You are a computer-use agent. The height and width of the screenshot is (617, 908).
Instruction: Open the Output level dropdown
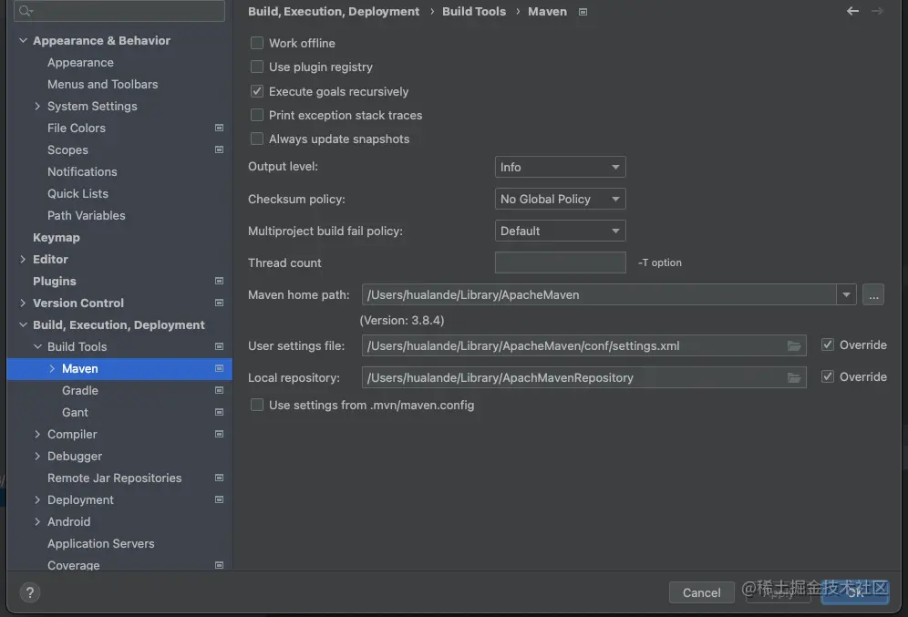[561, 167]
